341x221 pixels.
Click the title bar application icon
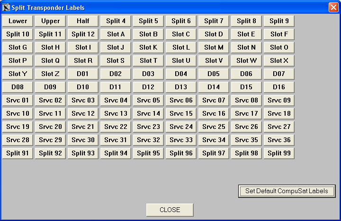(6, 8)
